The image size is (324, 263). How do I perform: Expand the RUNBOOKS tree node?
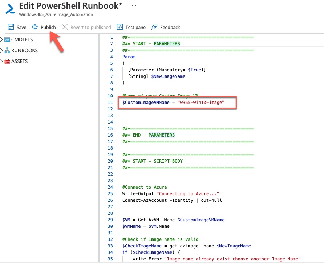[x=2, y=50]
